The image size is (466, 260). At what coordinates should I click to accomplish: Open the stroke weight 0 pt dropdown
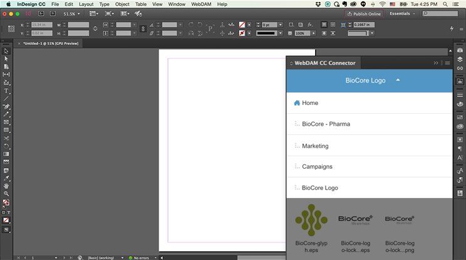click(x=281, y=24)
